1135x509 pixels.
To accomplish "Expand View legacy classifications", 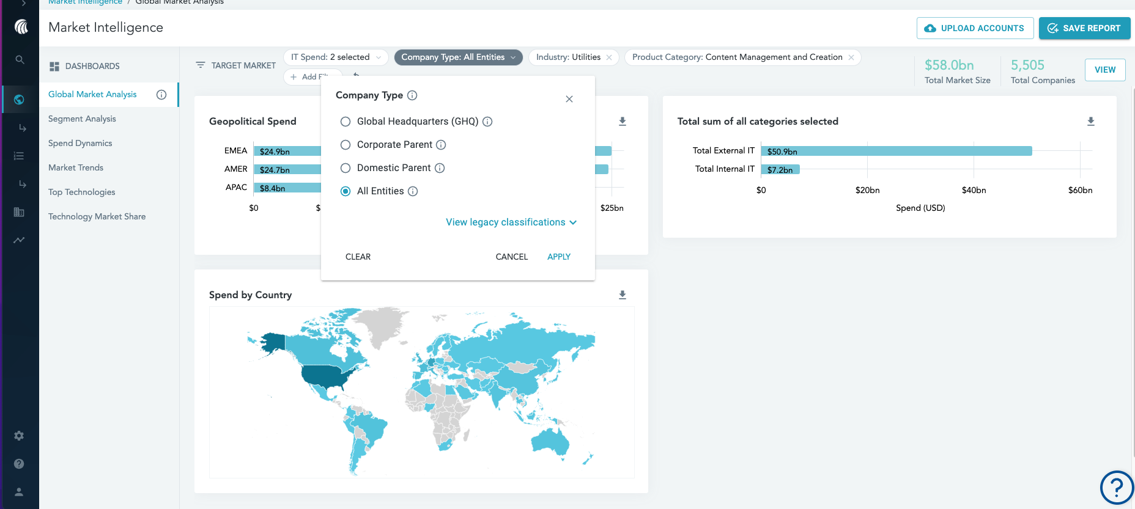I will coord(511,222).
